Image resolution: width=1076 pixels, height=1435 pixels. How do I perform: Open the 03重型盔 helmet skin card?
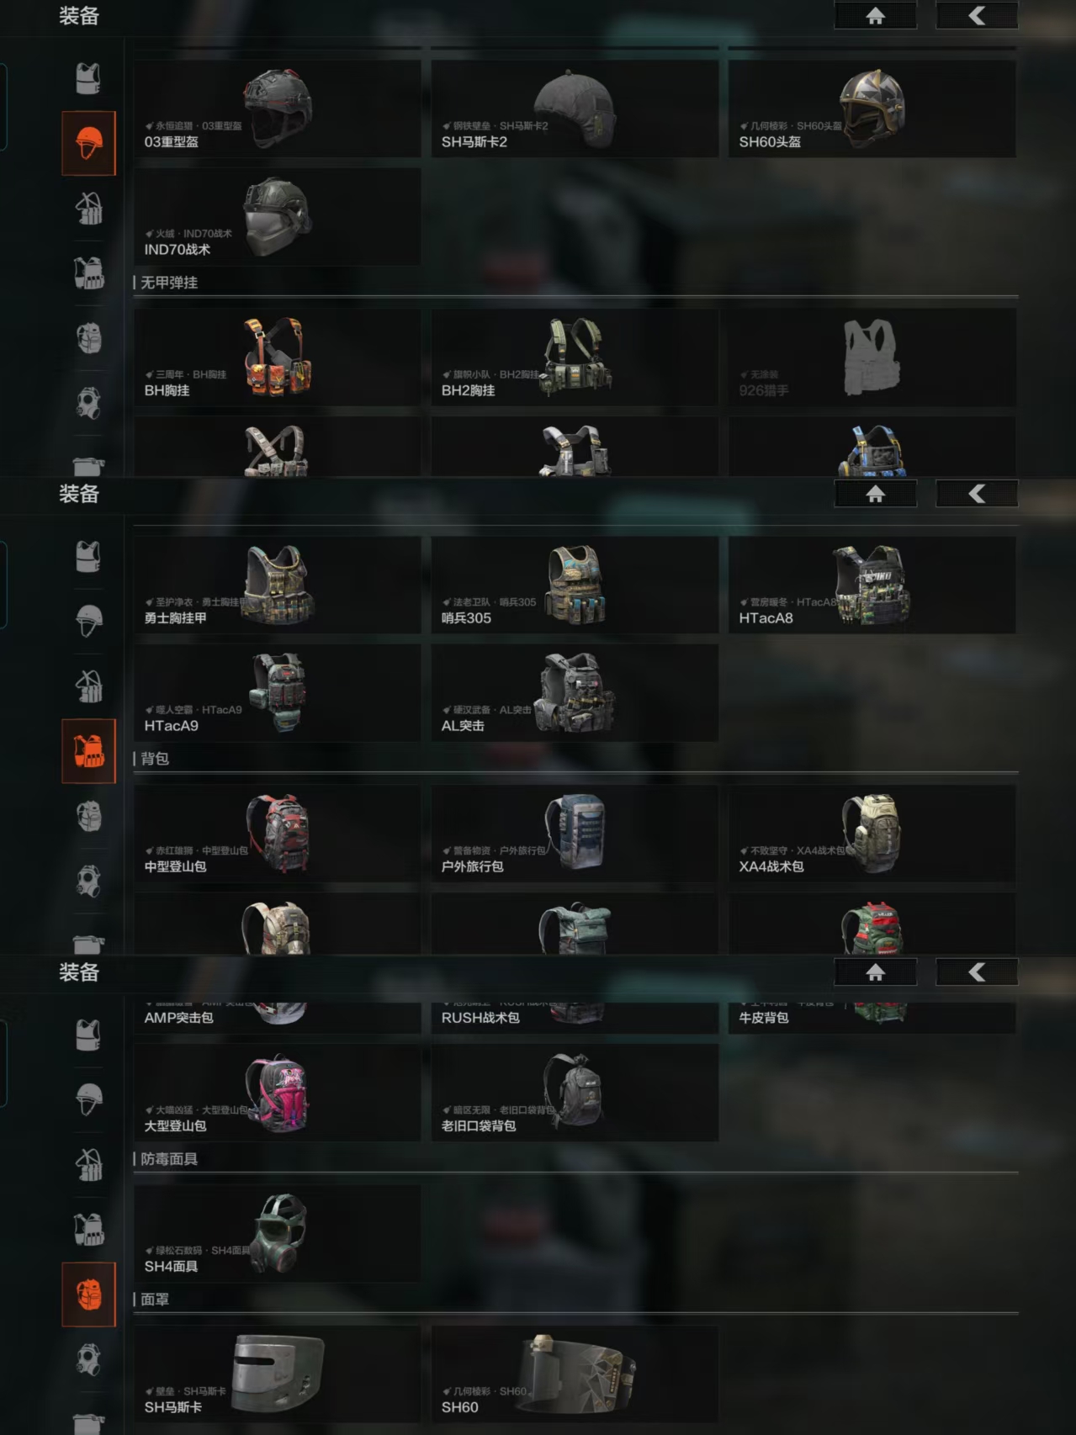coord(278,109)
